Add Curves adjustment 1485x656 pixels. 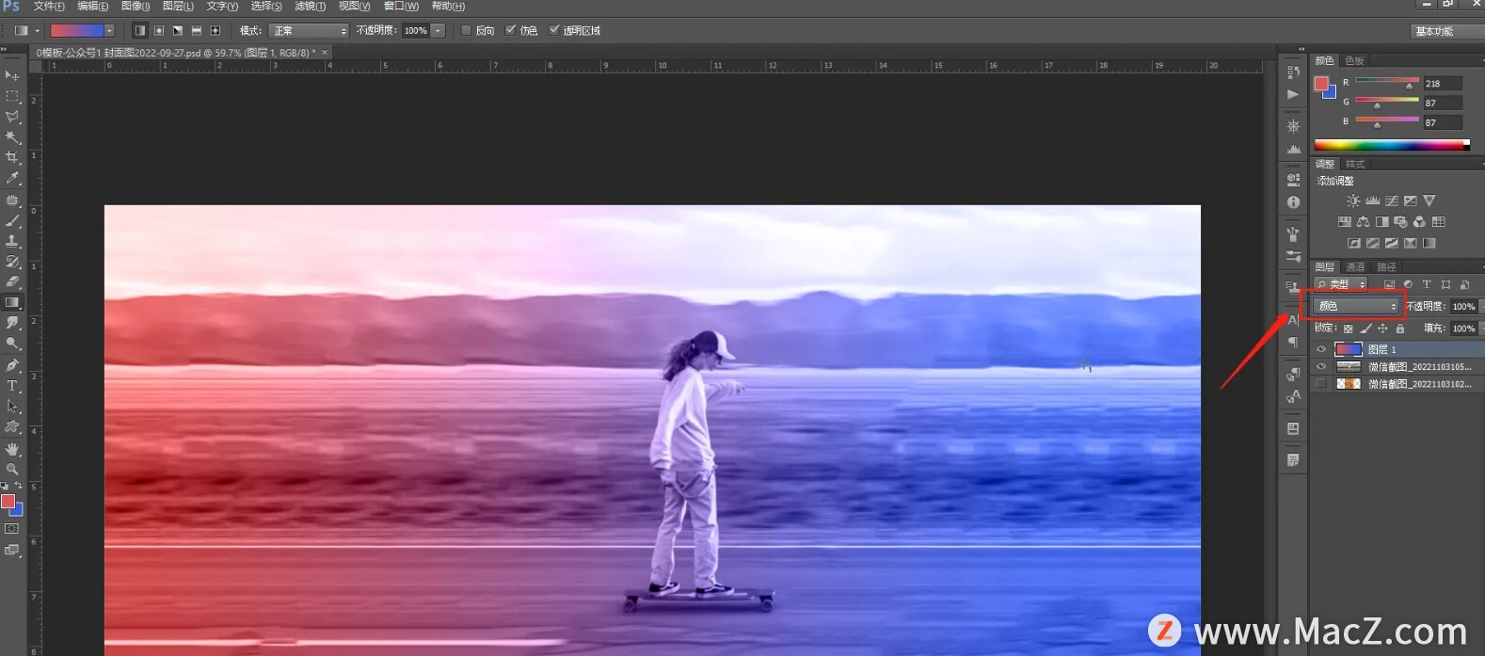point(1391,200)
